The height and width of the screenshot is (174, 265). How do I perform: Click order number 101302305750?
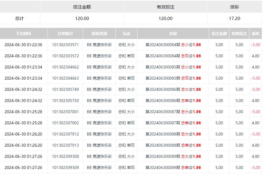[65, 101]
